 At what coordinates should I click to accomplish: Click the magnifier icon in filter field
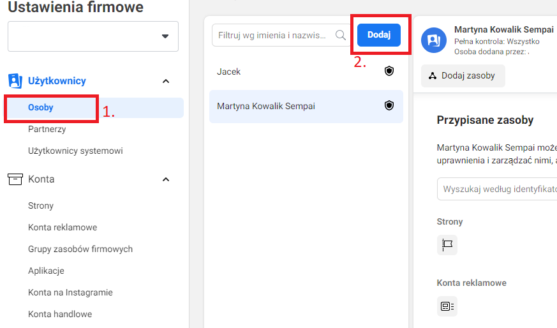(340, 35)
